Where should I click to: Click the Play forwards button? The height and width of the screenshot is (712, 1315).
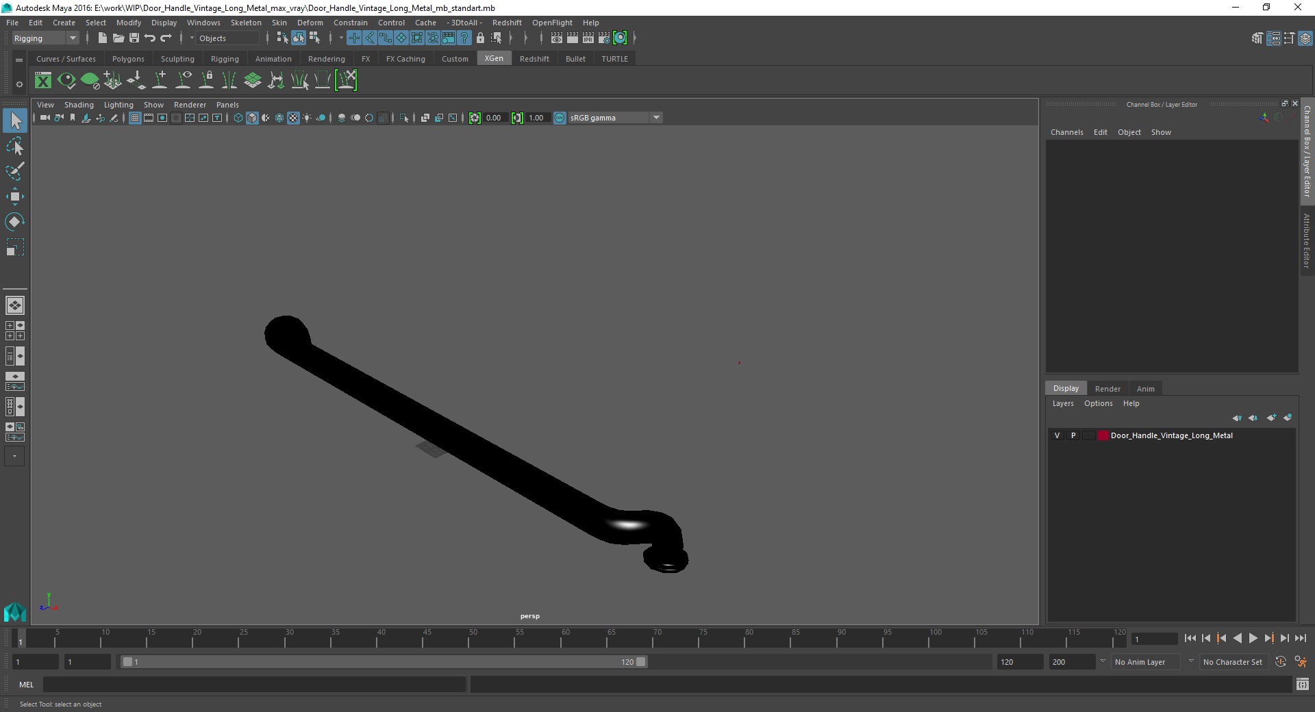coord(1253,638)
